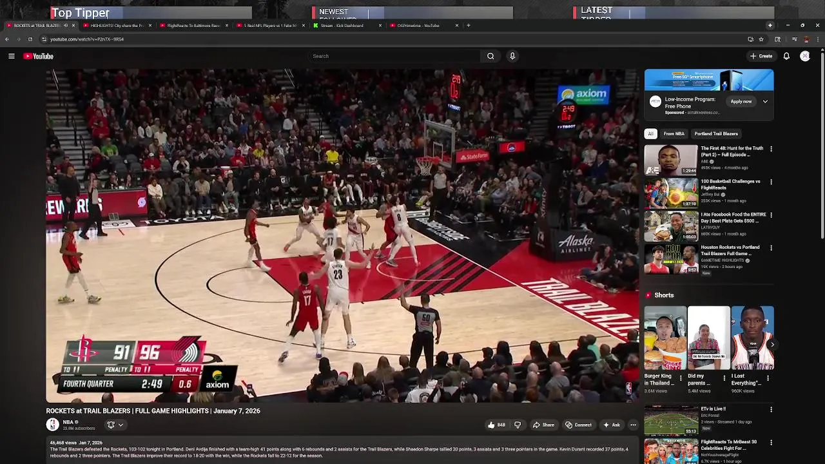Expand the sponsored ad options chevron
This screenshot has width=825, height=464.
[x=765, y=102]
